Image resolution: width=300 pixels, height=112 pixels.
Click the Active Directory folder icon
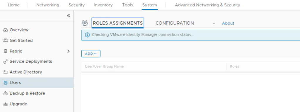point(6,72)
